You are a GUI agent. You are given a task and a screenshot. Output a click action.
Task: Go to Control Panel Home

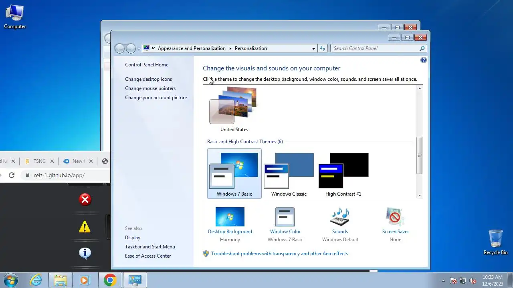(x=147, y=65)
